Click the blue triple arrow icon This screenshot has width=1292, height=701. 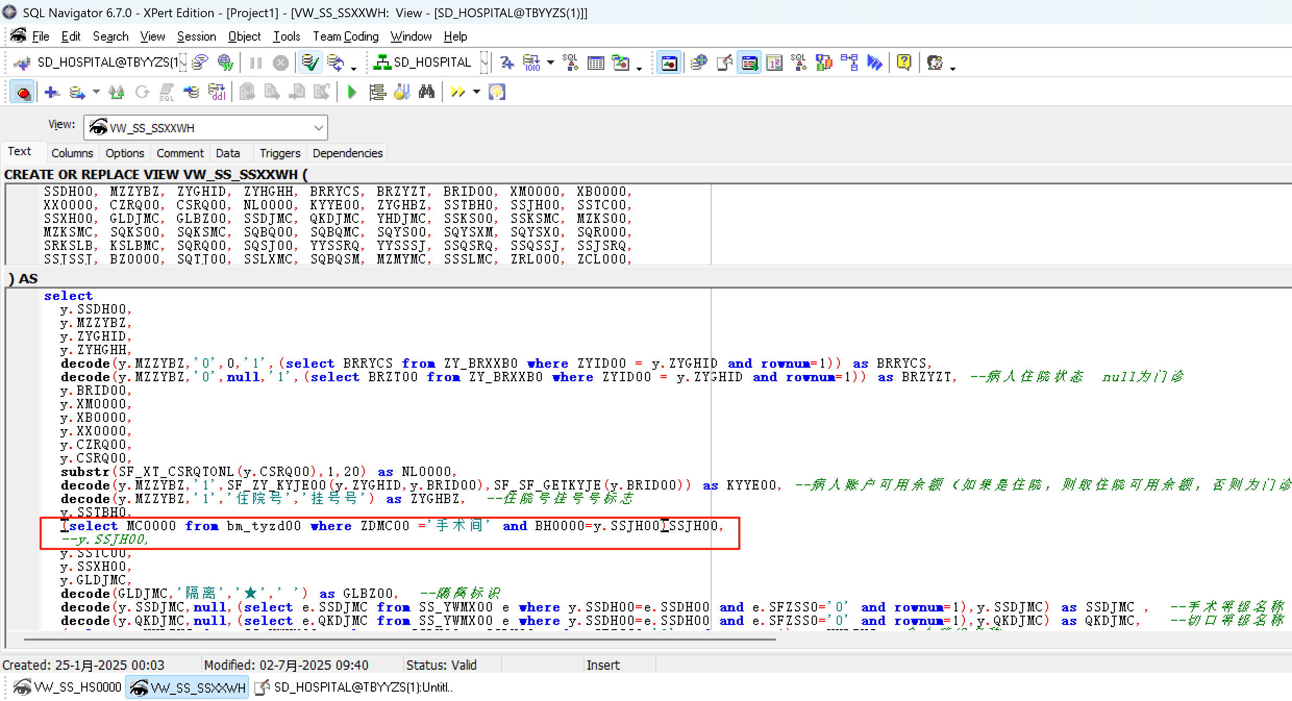[x=875, y=62]
